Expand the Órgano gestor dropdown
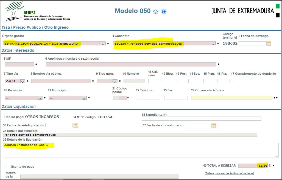 coord(103,43)
